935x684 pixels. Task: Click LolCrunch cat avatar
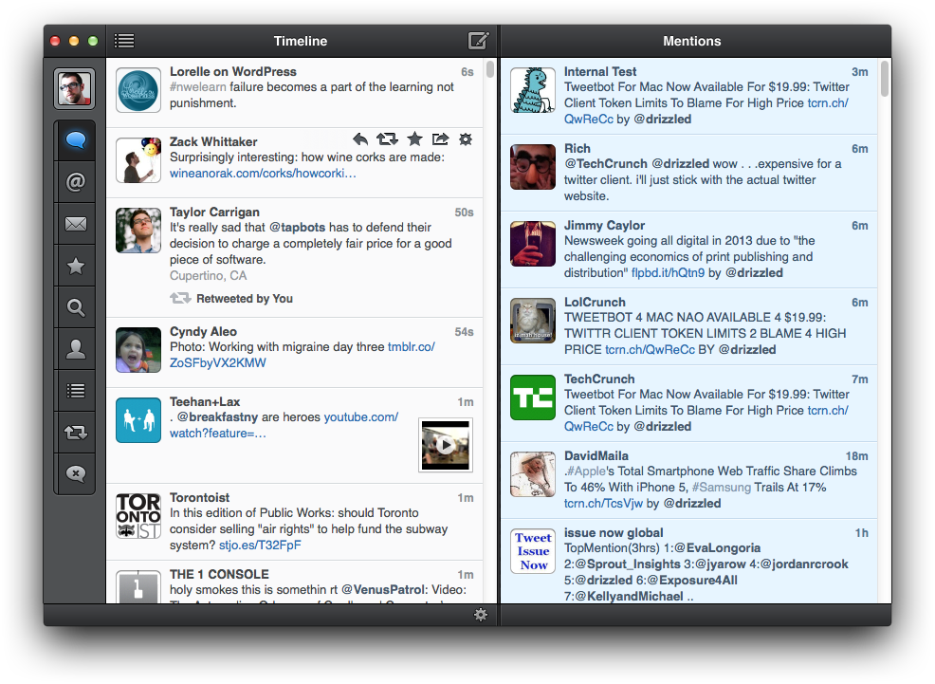tap(533, 321)
